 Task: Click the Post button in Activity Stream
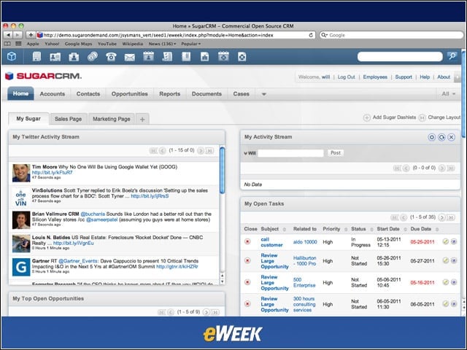336,152
